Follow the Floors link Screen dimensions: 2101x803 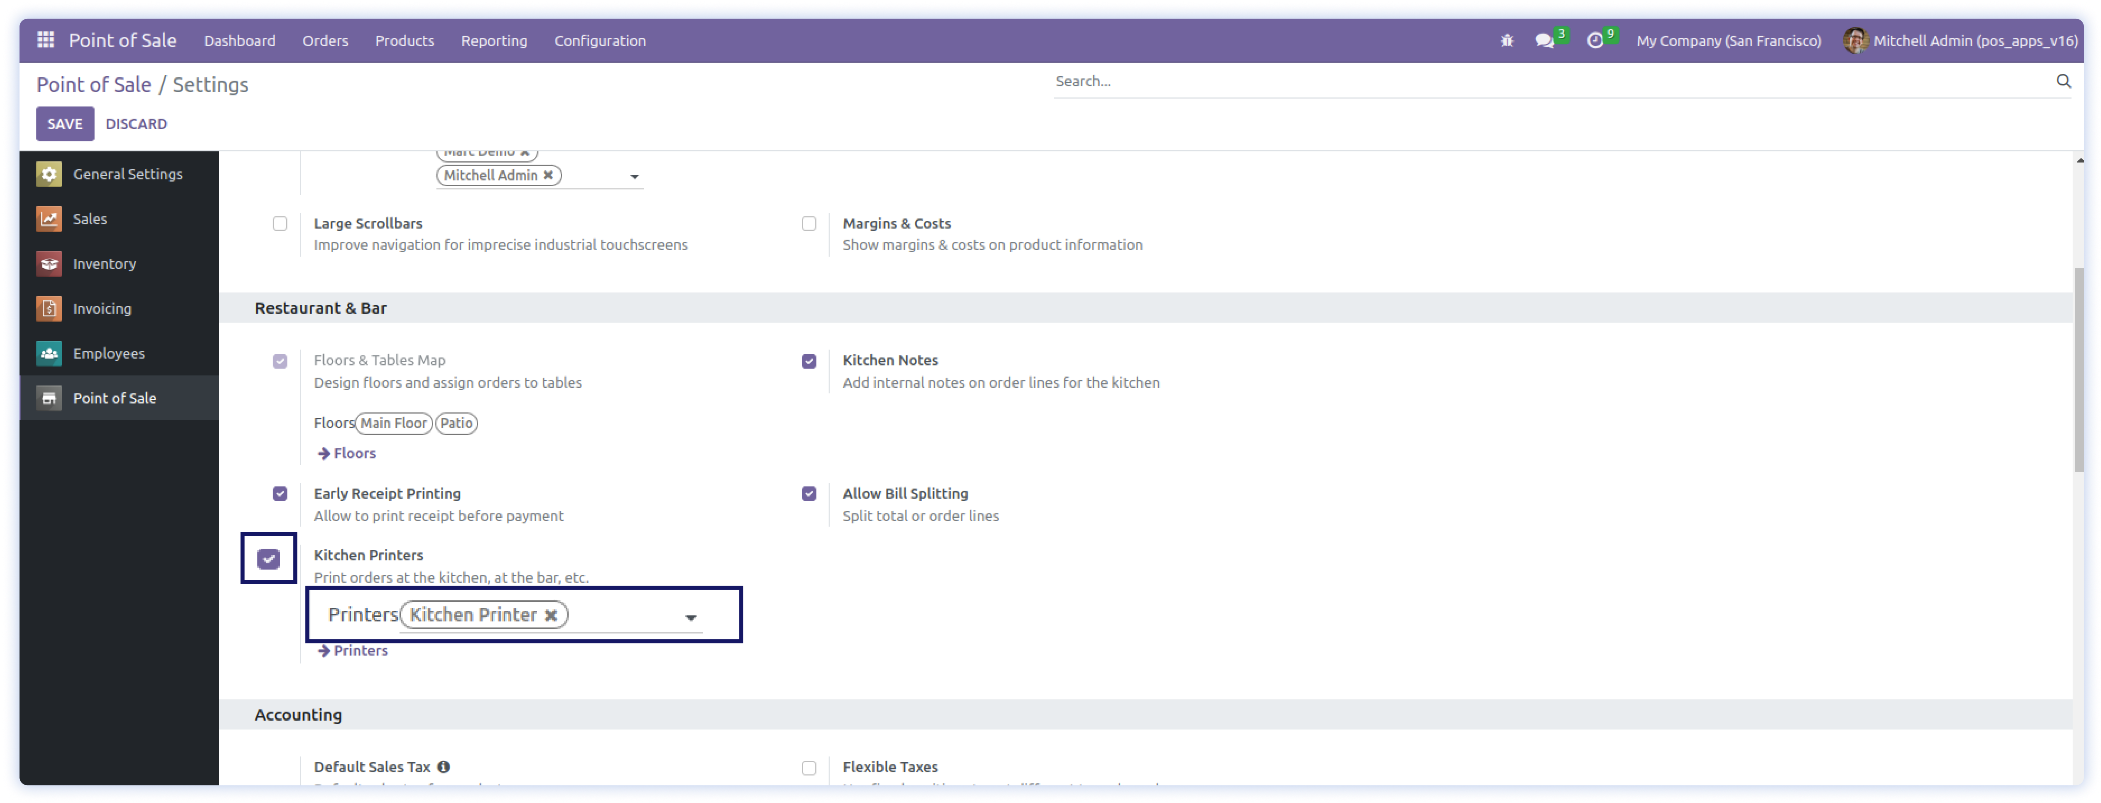click(355, 453)
